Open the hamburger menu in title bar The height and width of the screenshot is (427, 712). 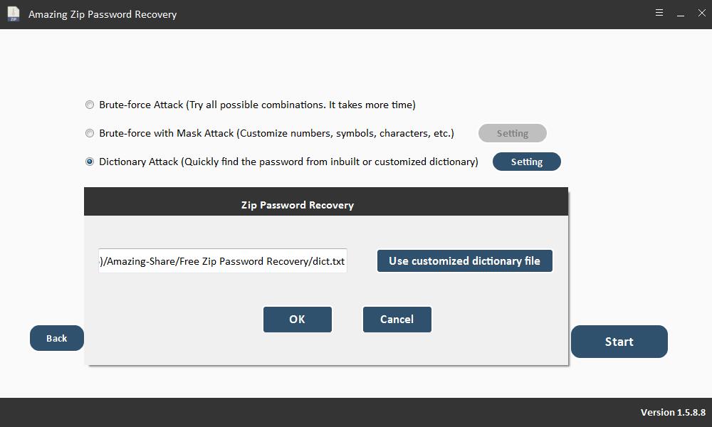tap(659, 13)
